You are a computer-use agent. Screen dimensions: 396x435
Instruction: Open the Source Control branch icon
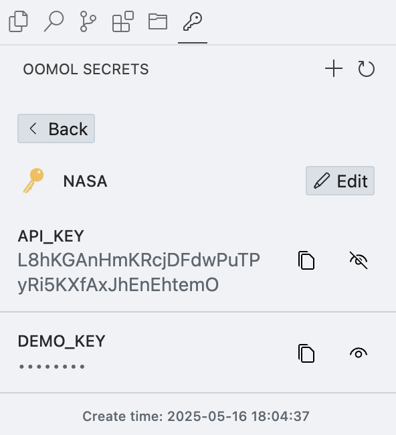pyautogui.click(x=88, y=21)
